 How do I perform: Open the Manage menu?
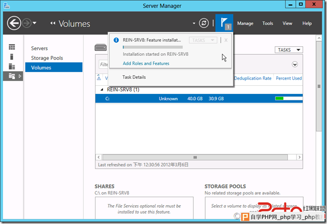(x=245, y=23)
